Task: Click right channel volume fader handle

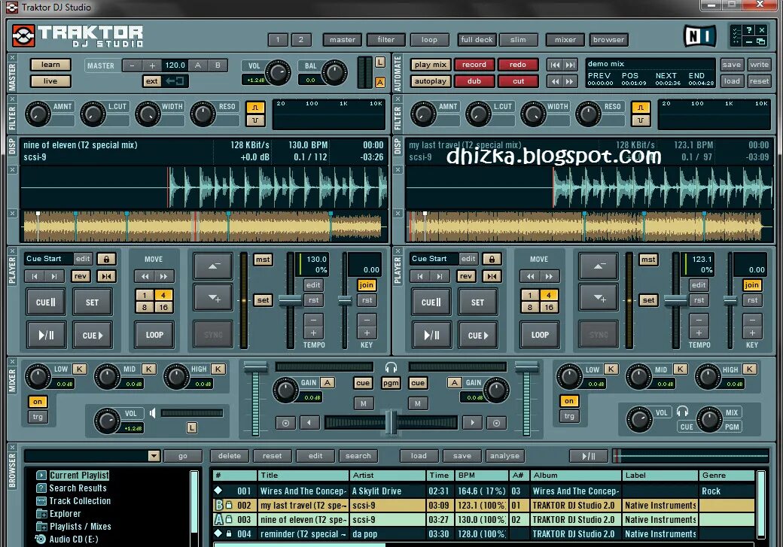Action: (x=526, y=368)
